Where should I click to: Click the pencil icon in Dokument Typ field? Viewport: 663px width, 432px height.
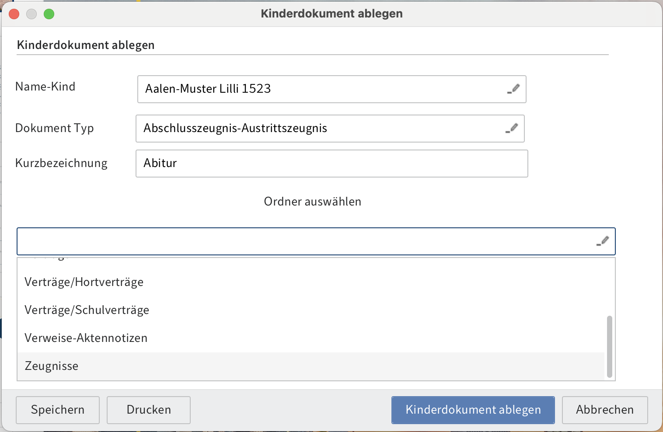pyautogui.click(x=512, y=128)
